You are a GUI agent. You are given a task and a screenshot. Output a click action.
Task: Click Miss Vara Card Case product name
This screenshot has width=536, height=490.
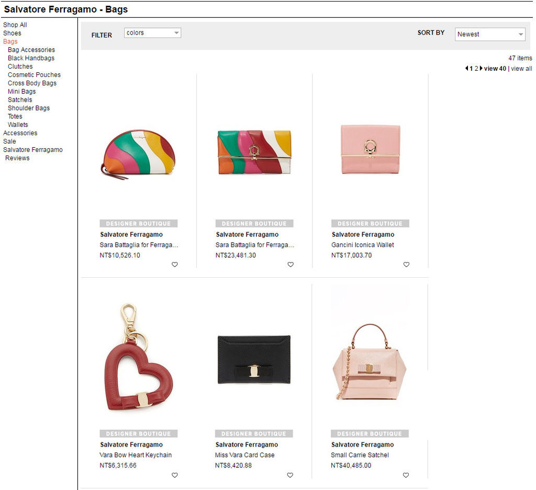coord(245,455)
